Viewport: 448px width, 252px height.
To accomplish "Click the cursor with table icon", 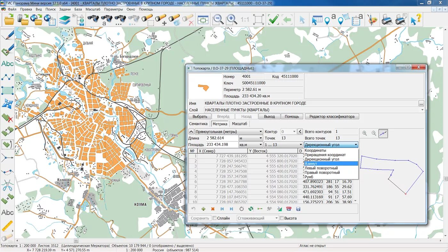I will coord(316,20).
